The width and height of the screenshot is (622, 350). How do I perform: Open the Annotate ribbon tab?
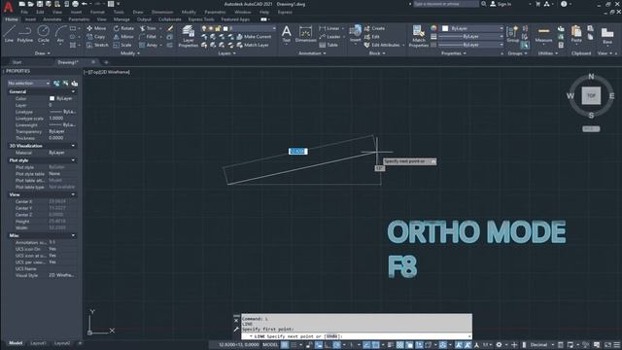click(x=52, y=19)
